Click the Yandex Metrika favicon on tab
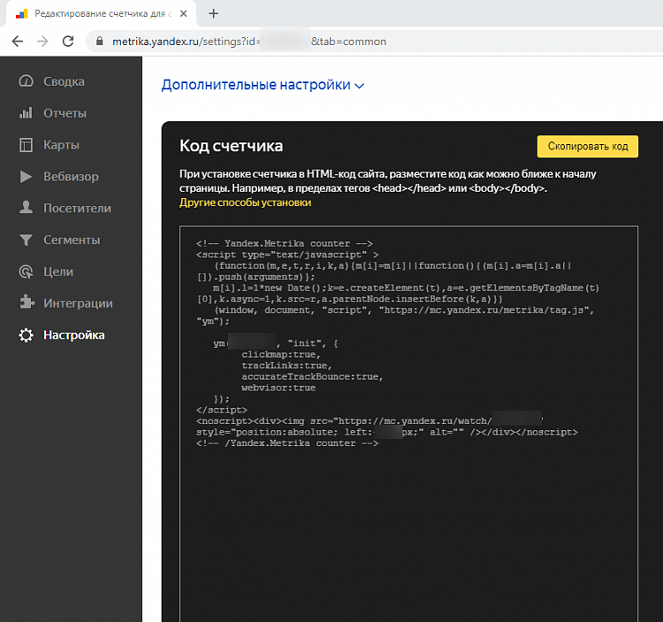Image resolution: width=663 pixels, height=622 pixels. click(21, 14)
